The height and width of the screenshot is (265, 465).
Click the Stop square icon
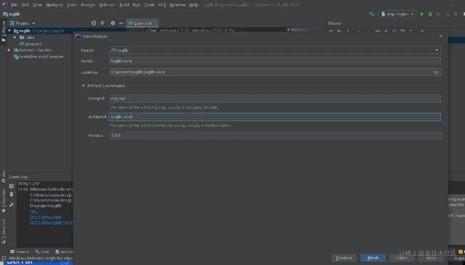(455, 14)
